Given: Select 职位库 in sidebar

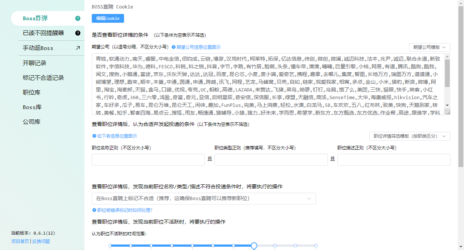Looking at the screenshot, I should tap(32, 93).
